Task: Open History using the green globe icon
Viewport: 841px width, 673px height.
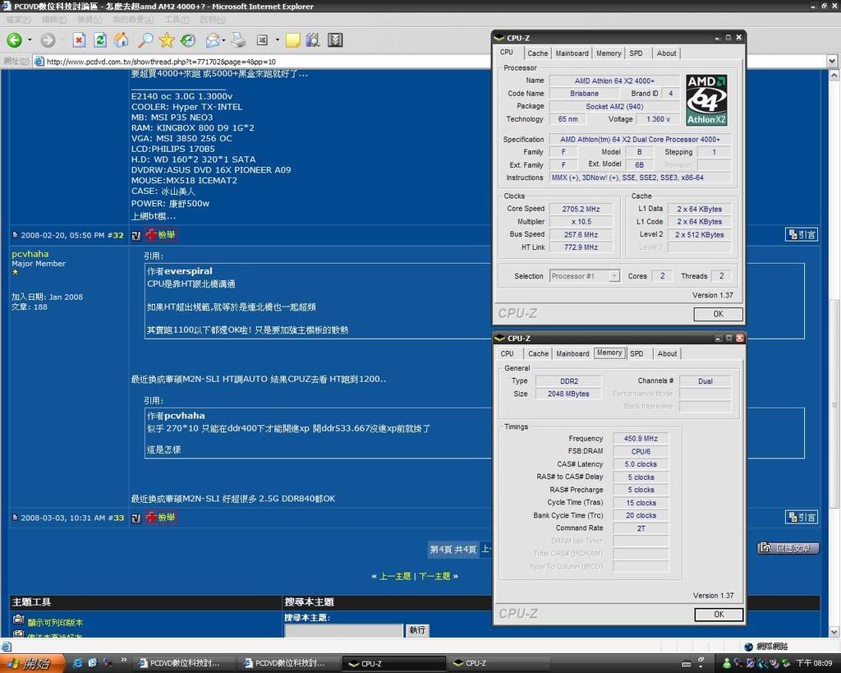Action: pos(188,39)
